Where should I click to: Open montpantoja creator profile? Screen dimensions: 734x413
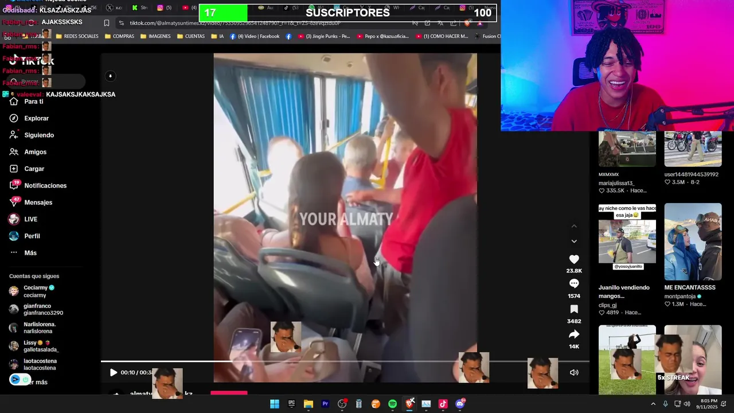click(x=682, y=297)
